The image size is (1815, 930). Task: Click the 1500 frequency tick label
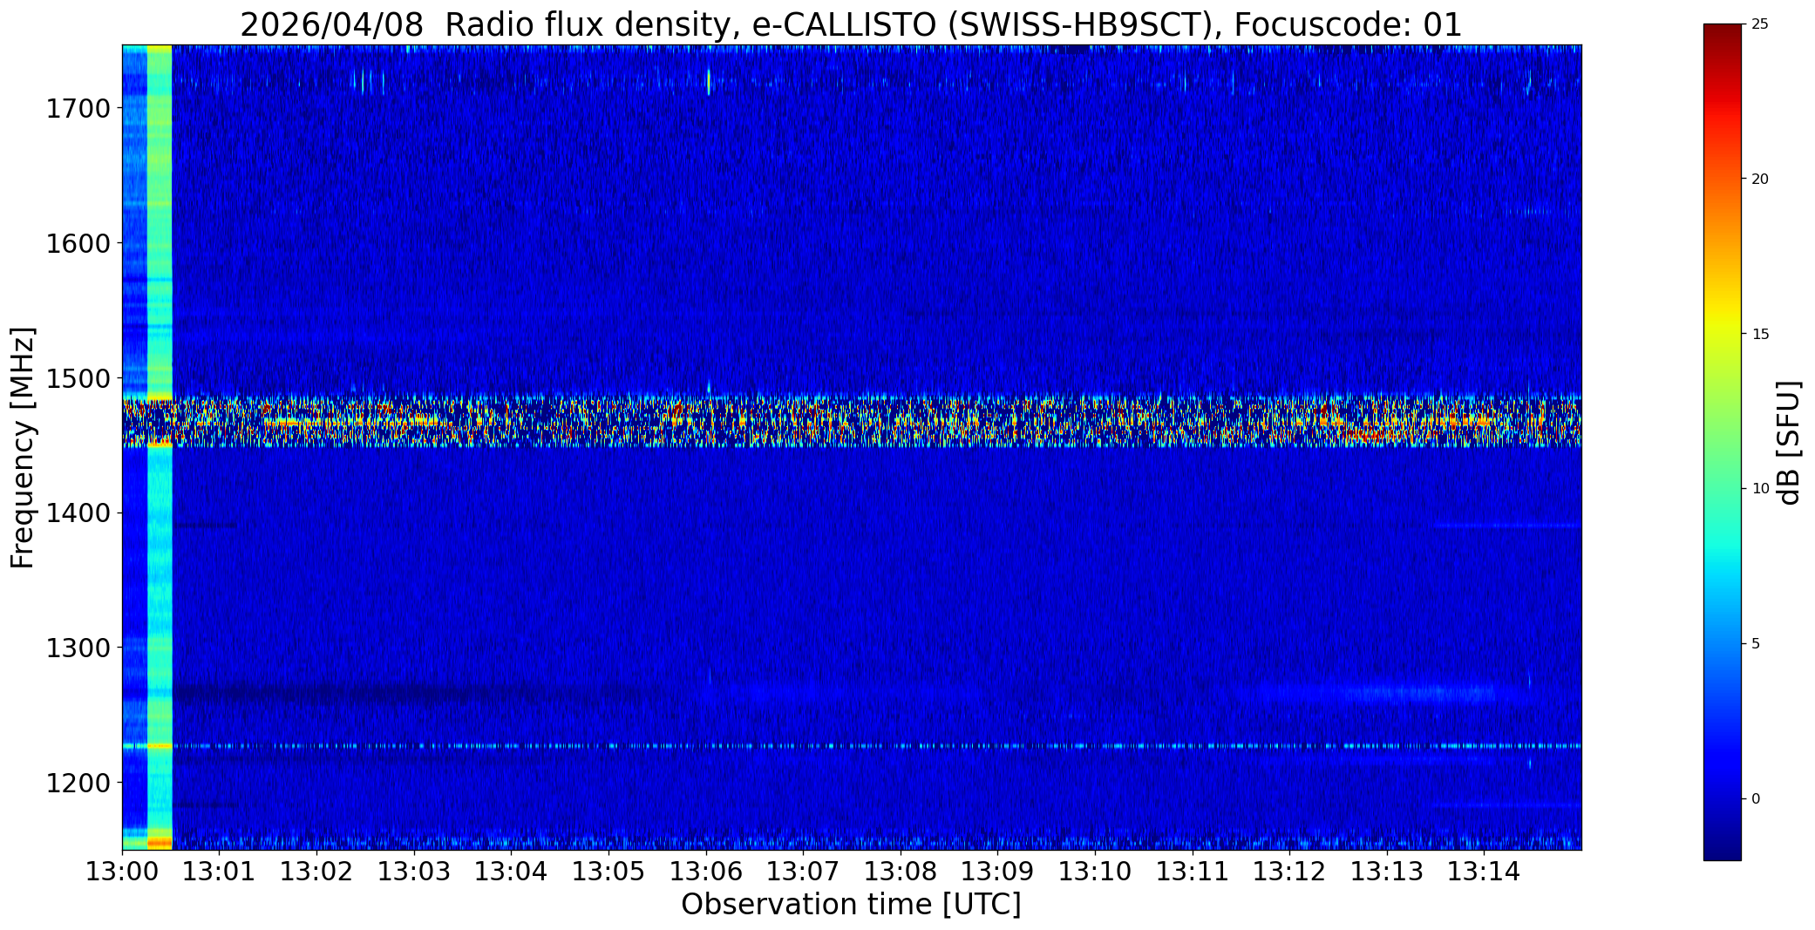click(x=78, y=378)
